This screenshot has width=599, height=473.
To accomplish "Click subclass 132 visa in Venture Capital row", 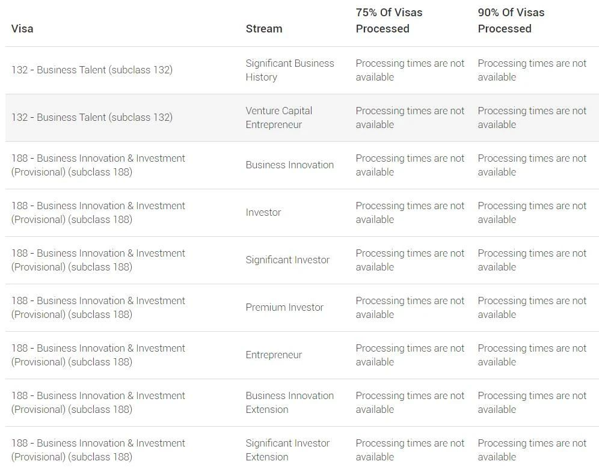I will 91,118.
